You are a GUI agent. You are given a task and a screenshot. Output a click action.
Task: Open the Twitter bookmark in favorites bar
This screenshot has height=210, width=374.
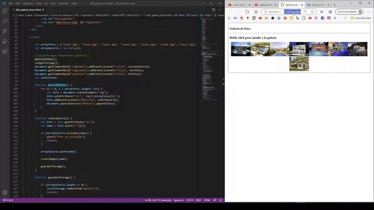click(x=335, y=18)
